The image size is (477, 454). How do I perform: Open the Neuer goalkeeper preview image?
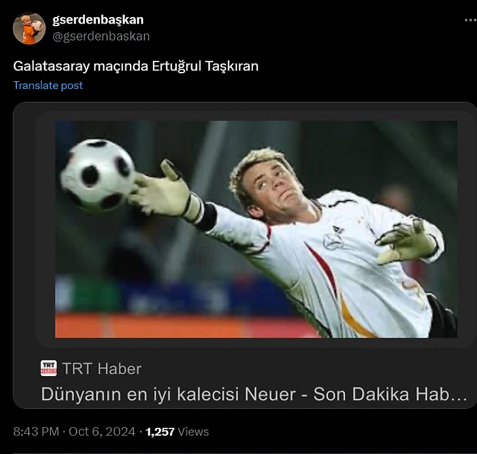(x=256, y=229)
